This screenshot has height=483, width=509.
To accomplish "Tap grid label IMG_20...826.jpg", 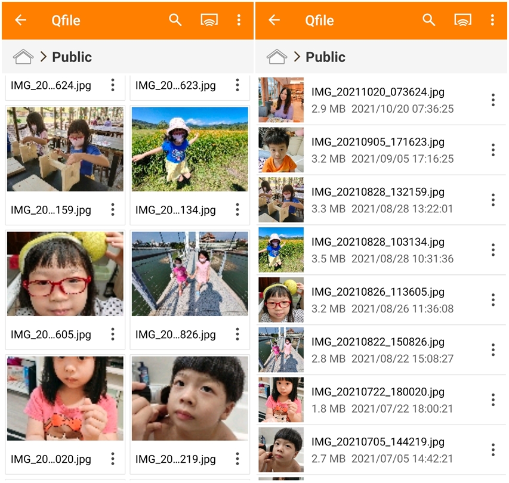I will (x=175, y=335).
